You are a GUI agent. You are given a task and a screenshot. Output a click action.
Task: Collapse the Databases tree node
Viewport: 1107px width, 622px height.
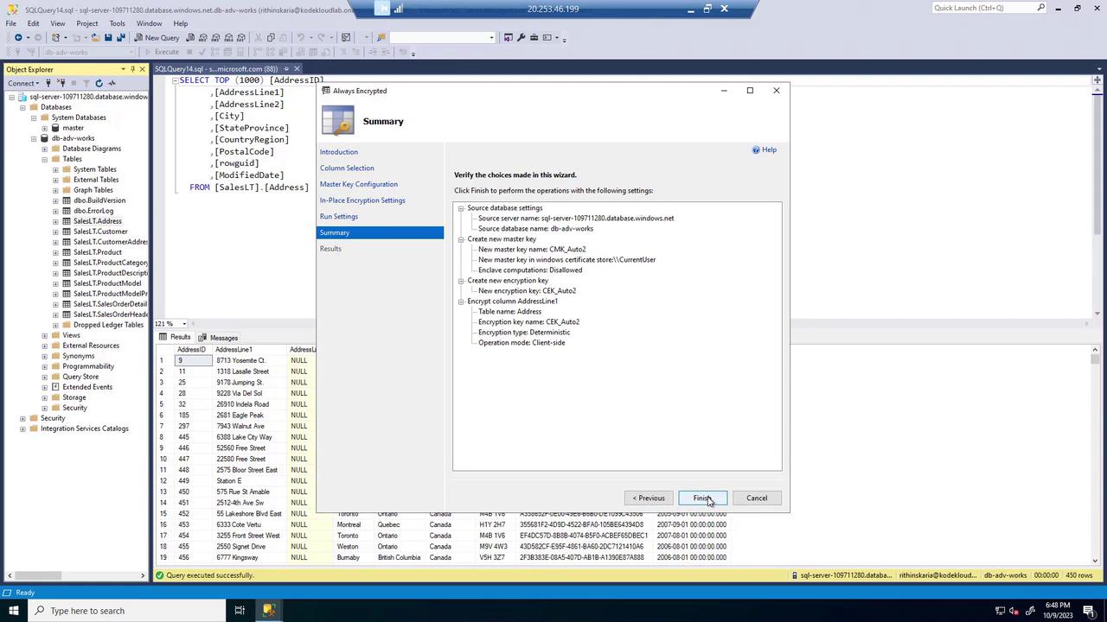pyautogui.click(x=23, y=107)
